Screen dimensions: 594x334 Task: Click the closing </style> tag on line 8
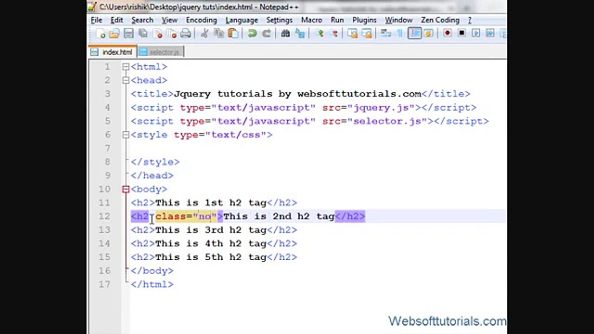pyautogui.click(x=155, y=162)
